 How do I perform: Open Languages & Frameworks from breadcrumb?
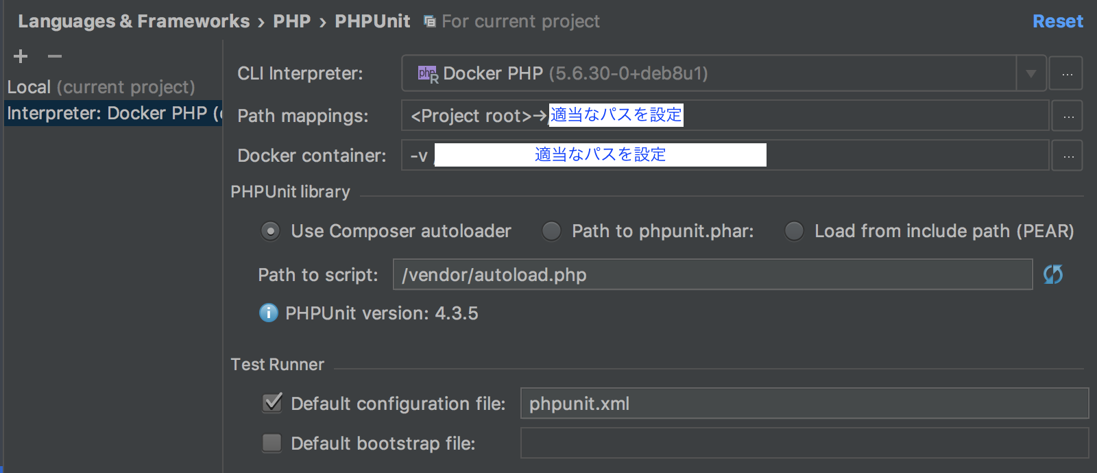click(x=134, y=21)
